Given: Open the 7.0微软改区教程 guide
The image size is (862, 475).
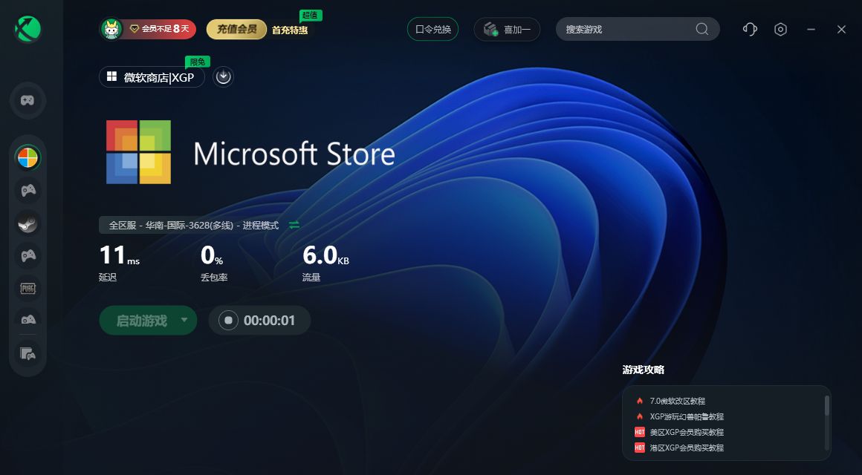Looking at the screenshot, I should [x=677, y=401].
